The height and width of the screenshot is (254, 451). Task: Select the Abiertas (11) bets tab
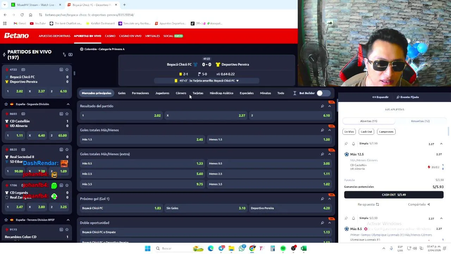click(369, 121)
